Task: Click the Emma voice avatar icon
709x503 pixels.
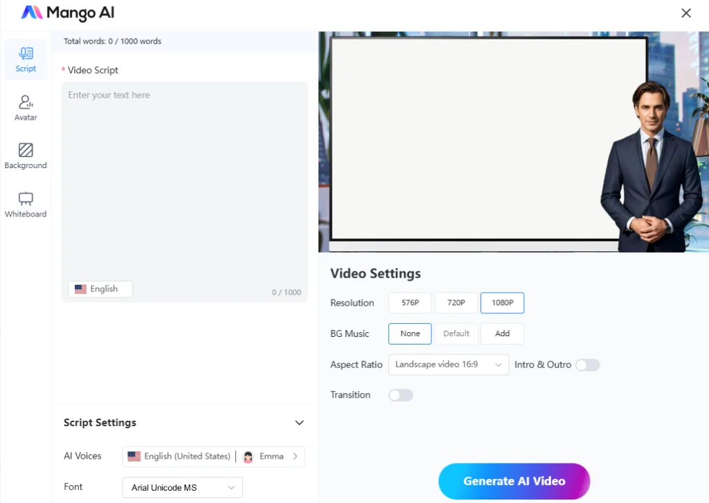Action: [x=248, y=457]
